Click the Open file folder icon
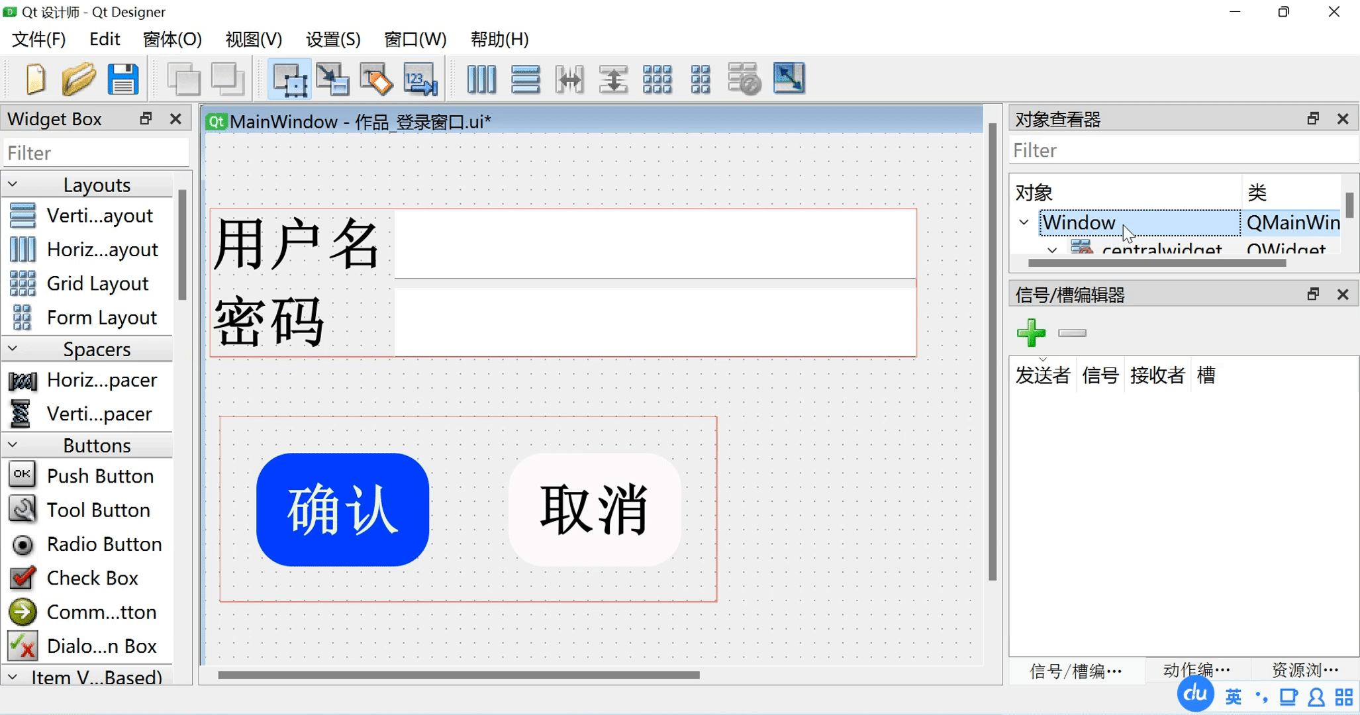Screen dimensions: 1360x715 click(78, 79)
